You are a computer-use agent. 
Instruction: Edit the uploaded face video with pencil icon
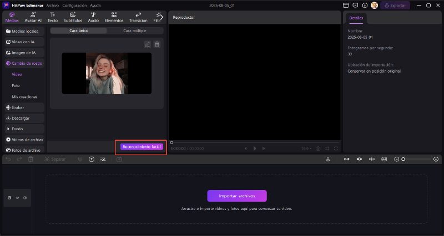click(x=147, y=44)
